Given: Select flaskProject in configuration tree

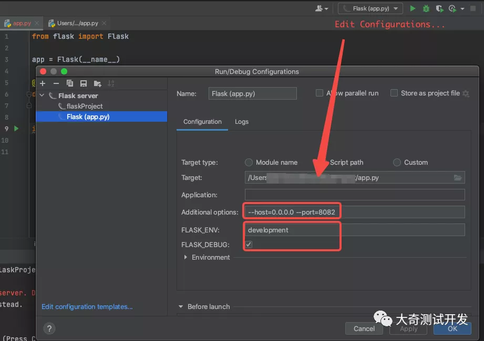Looking at the screenshot, I should click(85, 106).
